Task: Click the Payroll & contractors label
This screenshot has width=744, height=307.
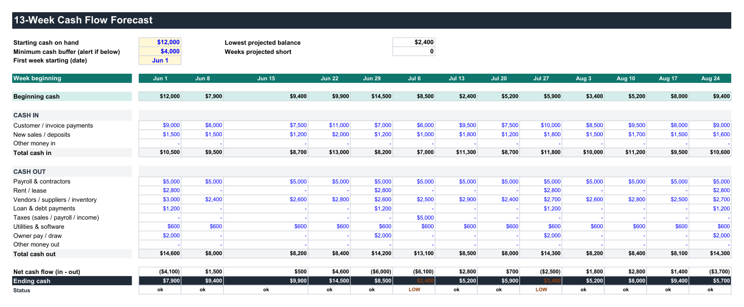Action: click(x=42, y=181)
